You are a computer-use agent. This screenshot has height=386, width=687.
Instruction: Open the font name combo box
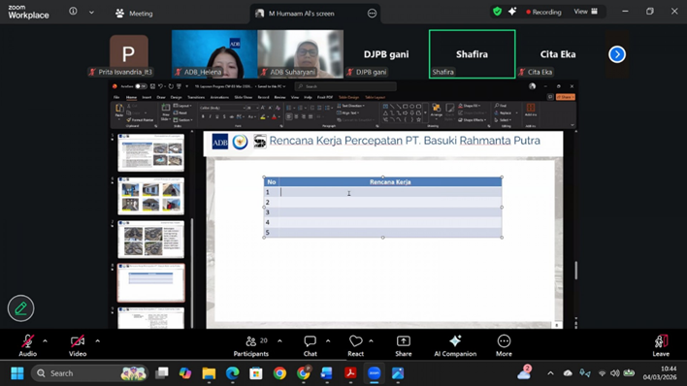coord(221,108)
